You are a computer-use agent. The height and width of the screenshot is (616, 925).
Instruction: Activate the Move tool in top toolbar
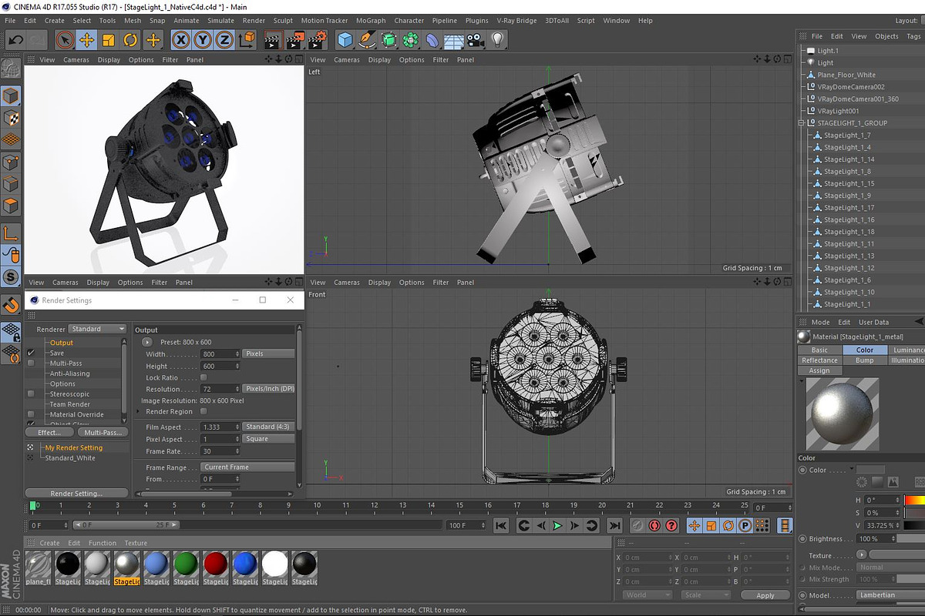(x=87, y=39)
